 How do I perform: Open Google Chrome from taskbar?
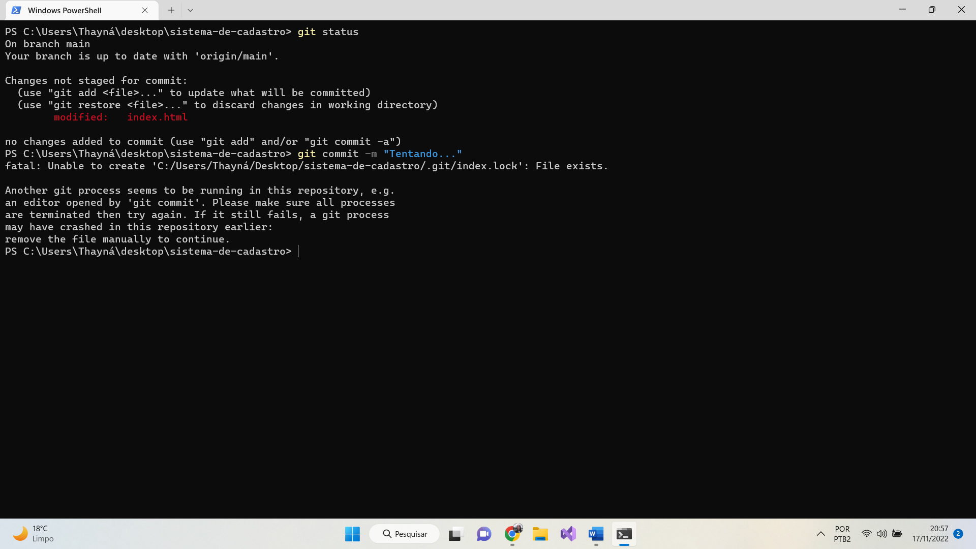pos(512,534)
